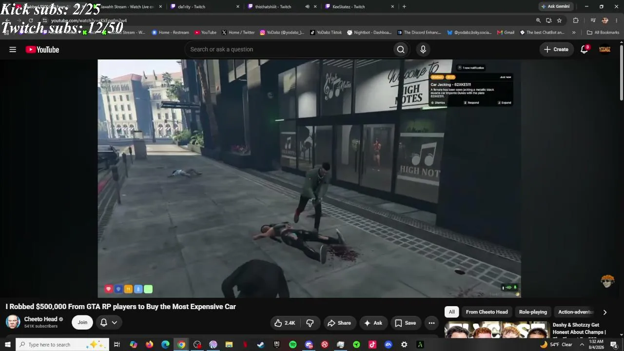The width and height of the screenshot is (624, 351).
Task: Click the Create button
Action: 556,49
